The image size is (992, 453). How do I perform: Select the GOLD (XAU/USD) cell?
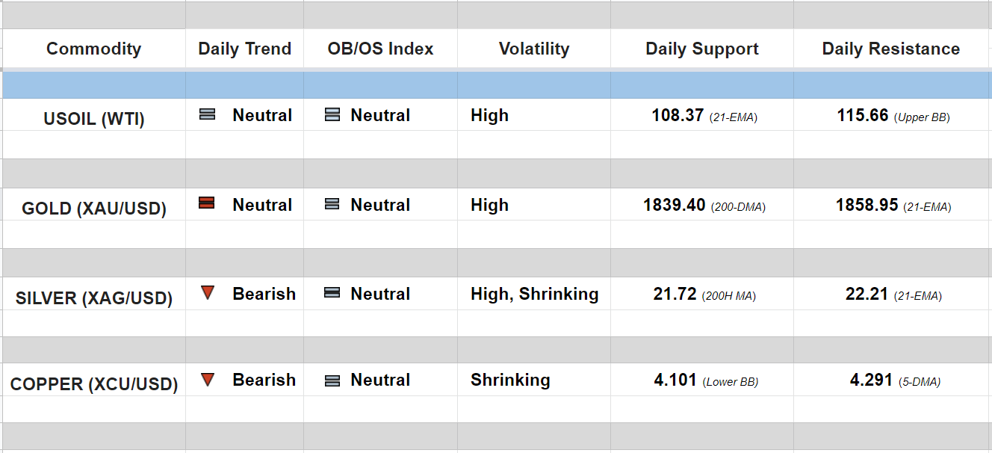pyautogui.click(x=93, y=209)
